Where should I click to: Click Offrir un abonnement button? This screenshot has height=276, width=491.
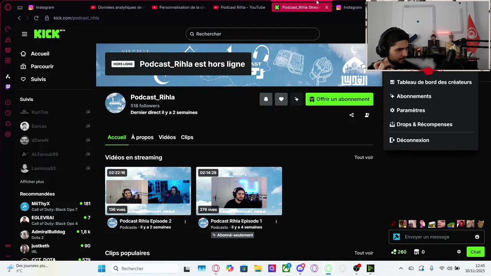point(339,99)
